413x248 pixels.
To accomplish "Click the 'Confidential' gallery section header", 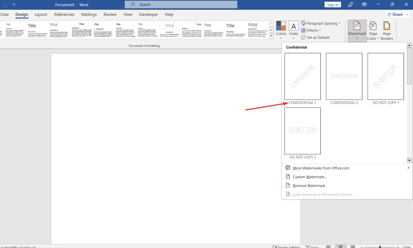I will click(296, 47).
